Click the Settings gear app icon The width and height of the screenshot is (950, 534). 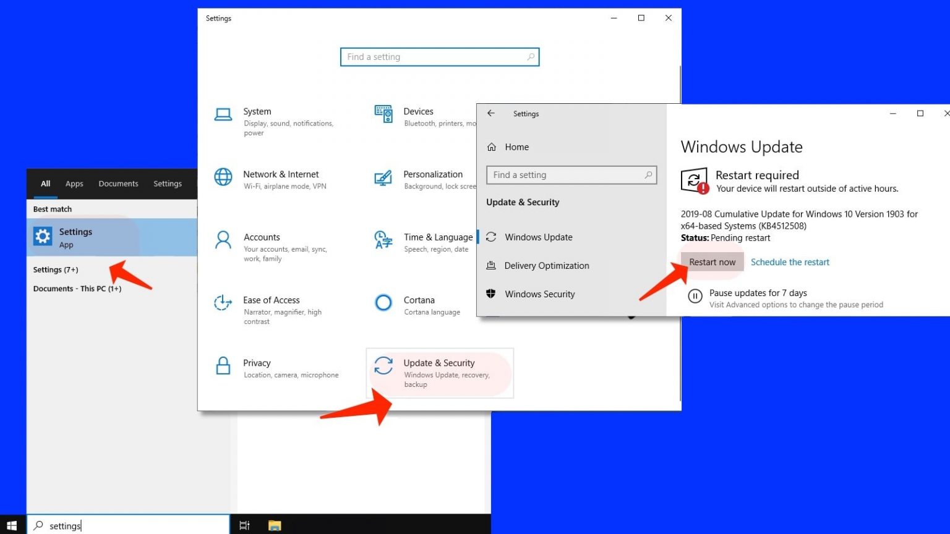[x=43, y=236]
